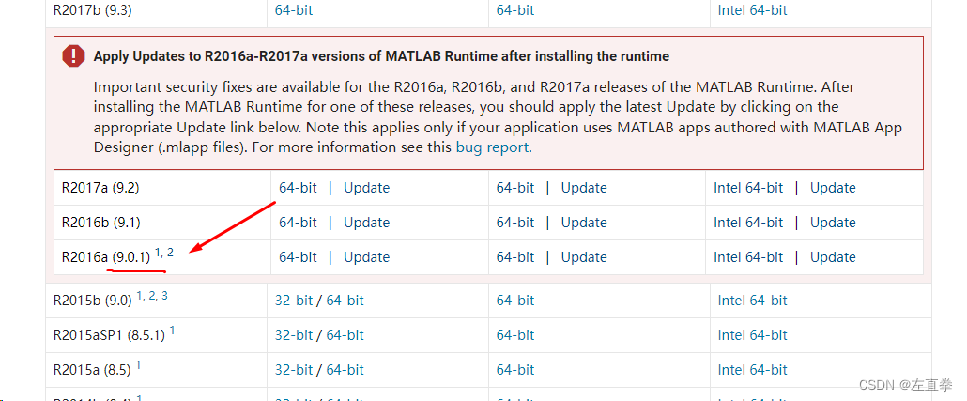Open R2017a Linux Update link
The width and height of the screenshot is (967, 401).
tap(583, 188)
